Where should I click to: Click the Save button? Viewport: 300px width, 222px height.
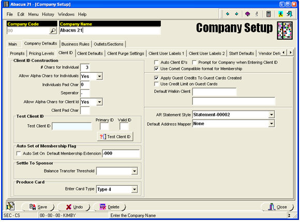click(x=38, y=207)
